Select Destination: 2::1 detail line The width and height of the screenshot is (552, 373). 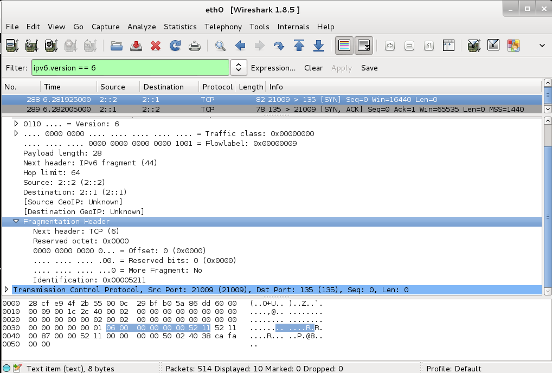(x=75, y=192)
